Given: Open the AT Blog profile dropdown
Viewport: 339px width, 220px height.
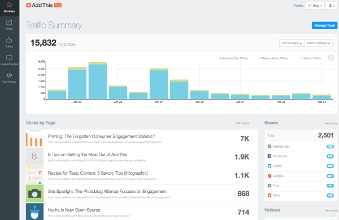Looking at the screenshot, I should click(315, 6).
